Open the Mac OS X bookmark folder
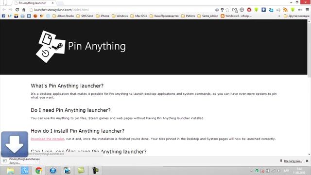 139,16
